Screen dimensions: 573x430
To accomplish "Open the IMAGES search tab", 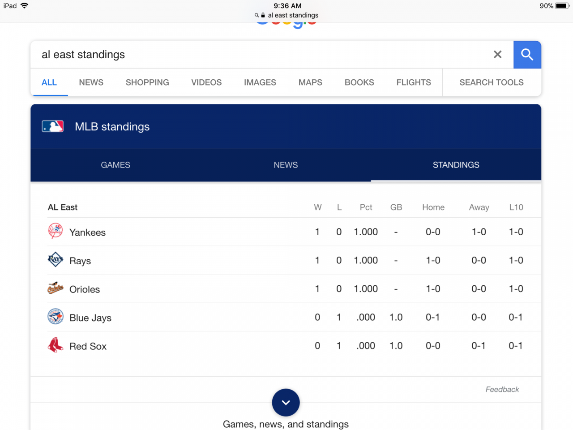I will tap(260, 82).
